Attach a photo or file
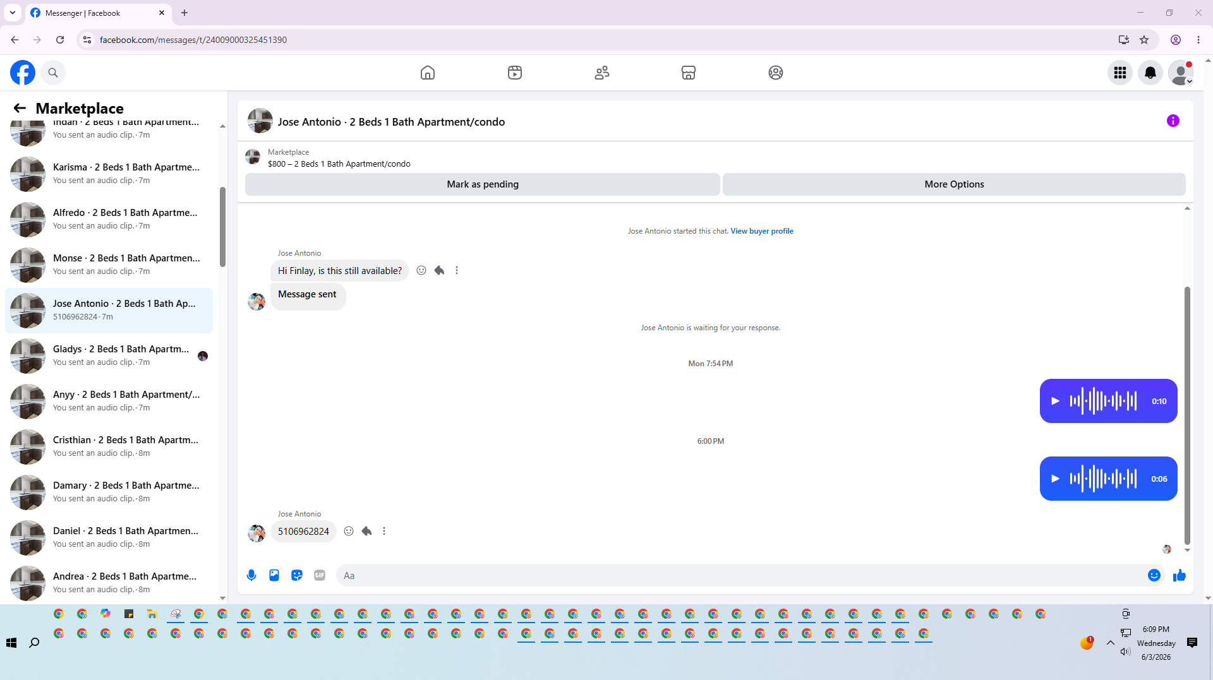 (x=274, y=575)
